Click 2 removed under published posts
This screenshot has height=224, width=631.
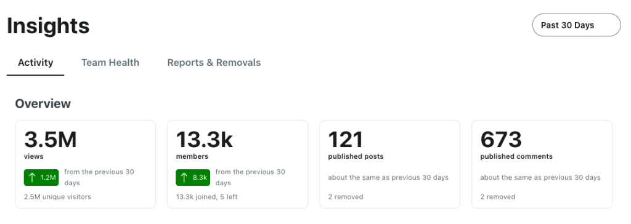[346, 197]
